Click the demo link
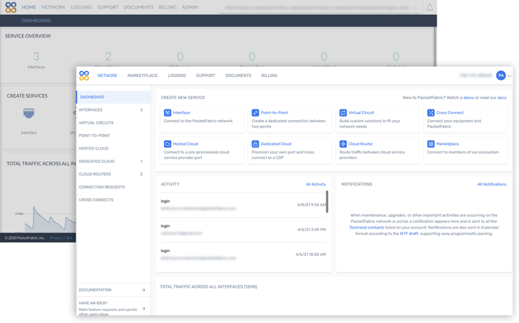This screenshot has height=323, width=519. click(468, 97)
